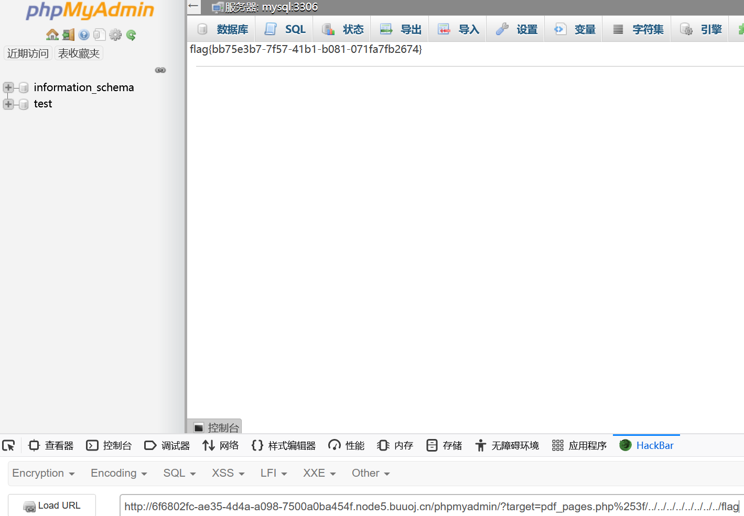Log out using the door exit icon

point(68,35)
